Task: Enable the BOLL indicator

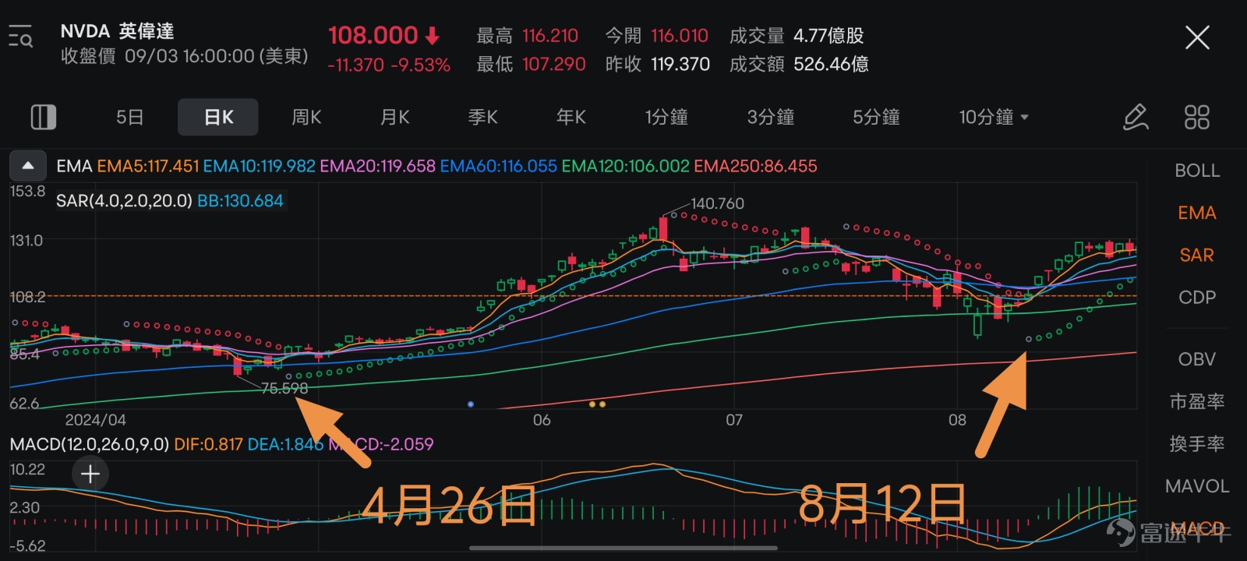Action: click(x=1197, y=171)
